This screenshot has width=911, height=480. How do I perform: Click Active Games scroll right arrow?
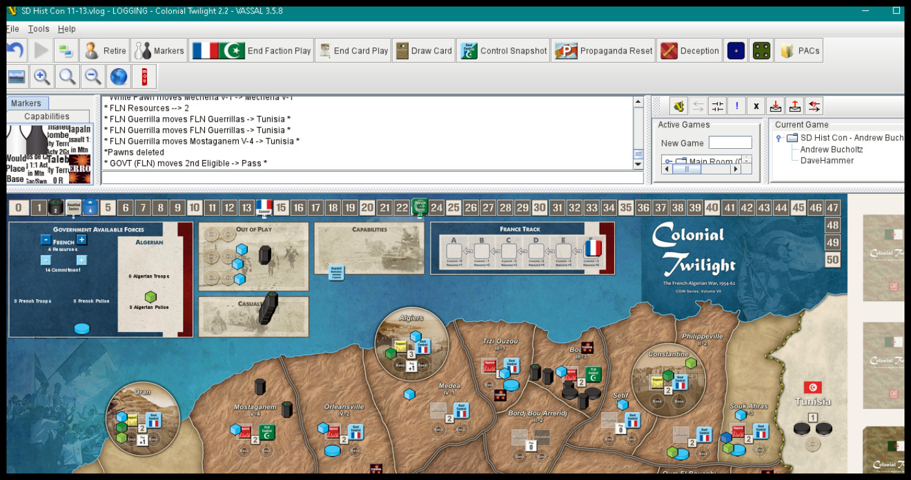pyautogui.click(x=735, y=169)
